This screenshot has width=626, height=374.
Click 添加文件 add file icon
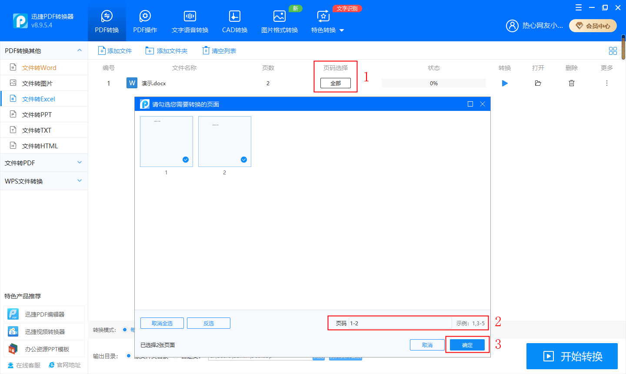(102, 51)
